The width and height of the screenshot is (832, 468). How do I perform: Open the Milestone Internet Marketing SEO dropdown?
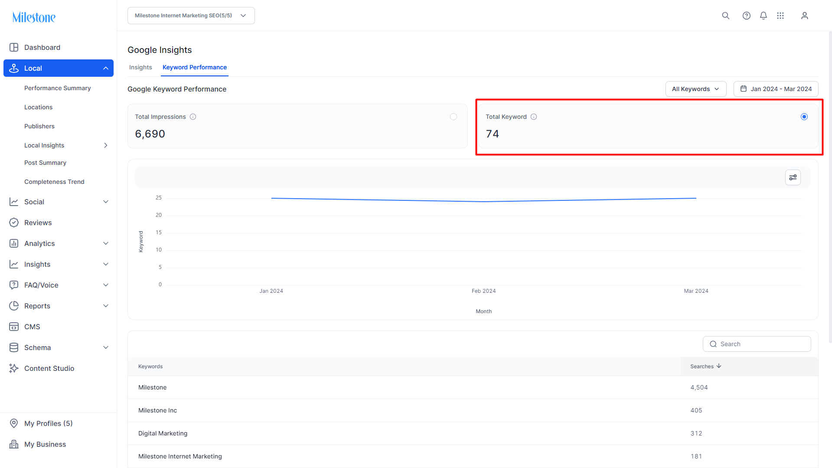point(191,16)
